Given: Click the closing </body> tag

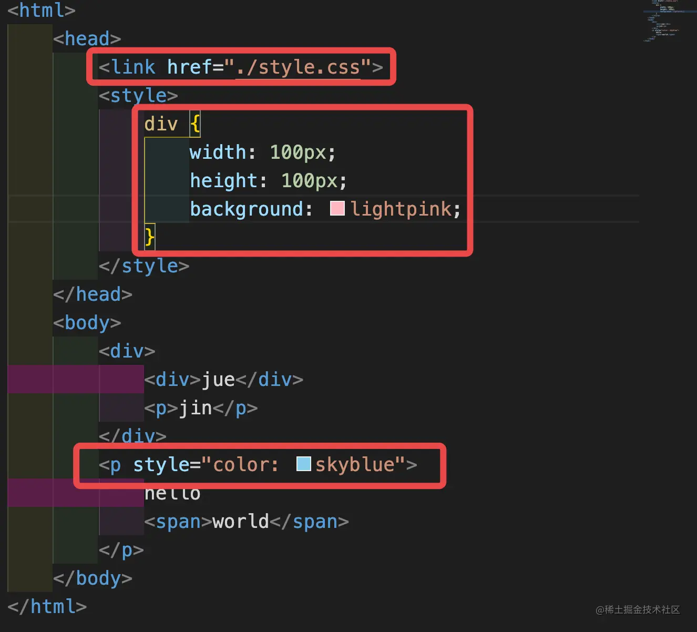Looking at the screenshot, I should 93,578.
